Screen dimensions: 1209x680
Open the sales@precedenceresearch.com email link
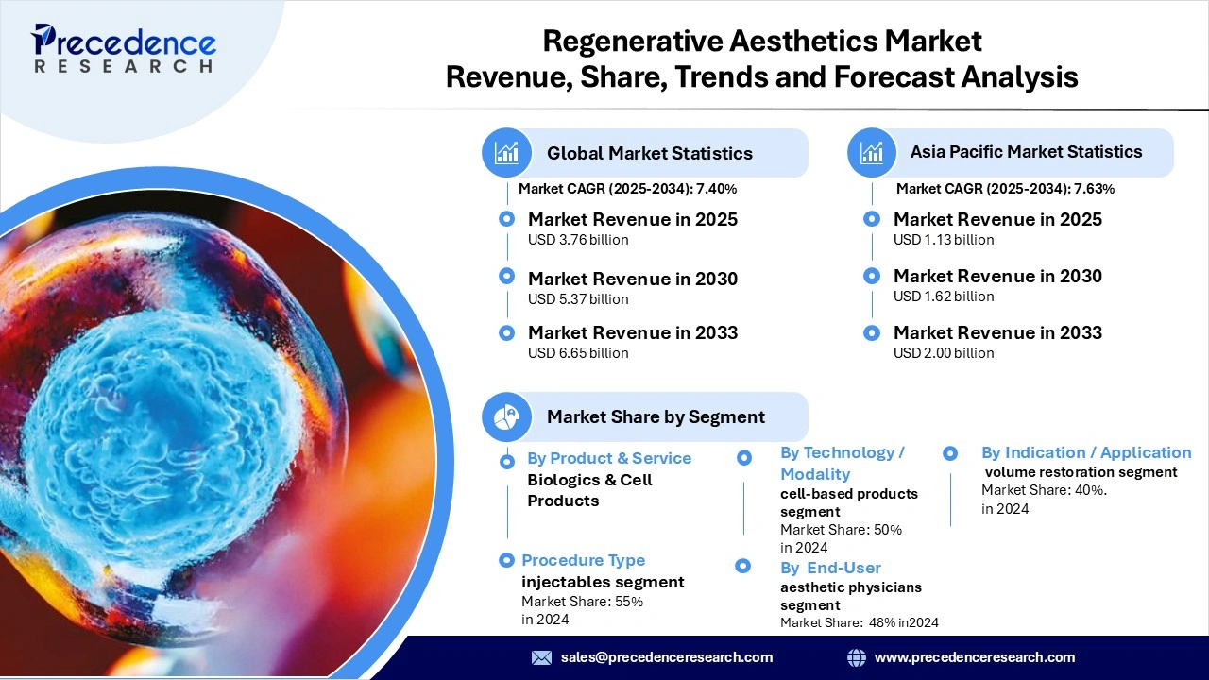click(x=666, y=657)
